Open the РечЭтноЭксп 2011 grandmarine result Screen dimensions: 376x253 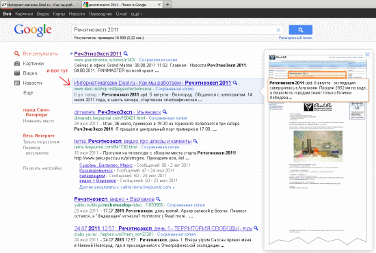click(98, 54)
